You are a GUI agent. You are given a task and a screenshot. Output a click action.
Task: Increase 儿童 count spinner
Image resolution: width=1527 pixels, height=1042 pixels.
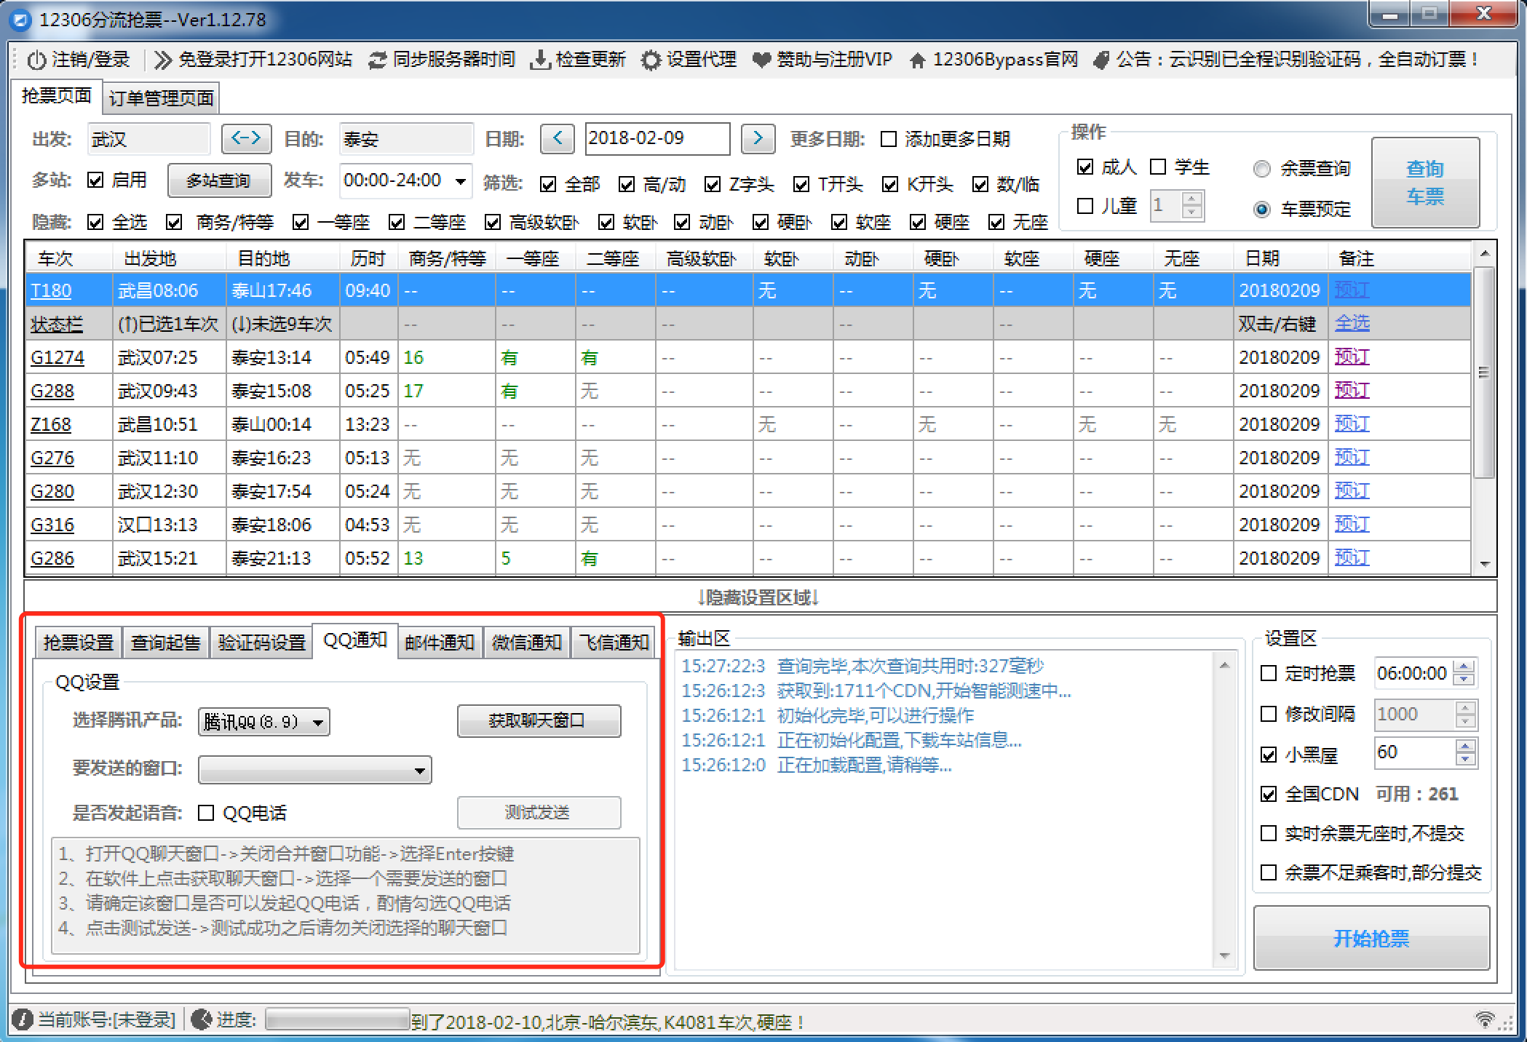pyautogui.click(x=1191, y=199)
